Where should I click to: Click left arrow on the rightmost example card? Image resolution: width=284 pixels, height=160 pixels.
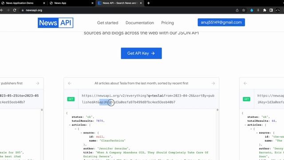[245, 83]
